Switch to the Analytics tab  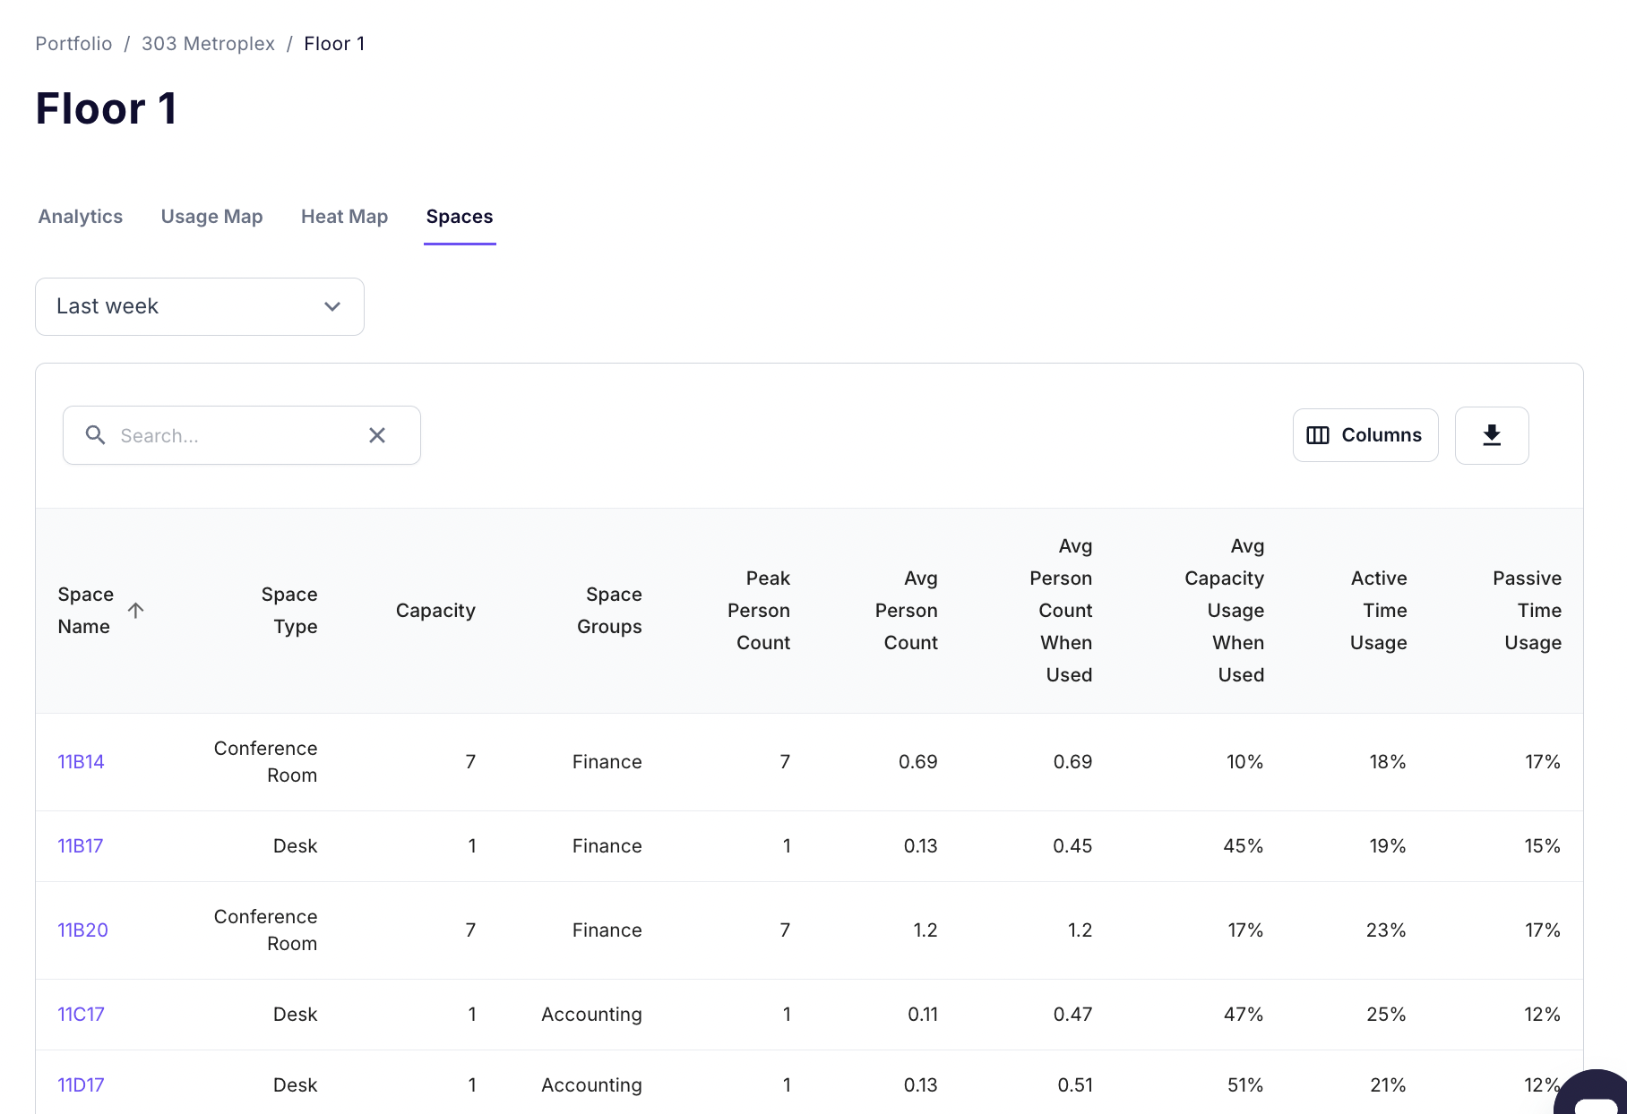pos(81,217)
